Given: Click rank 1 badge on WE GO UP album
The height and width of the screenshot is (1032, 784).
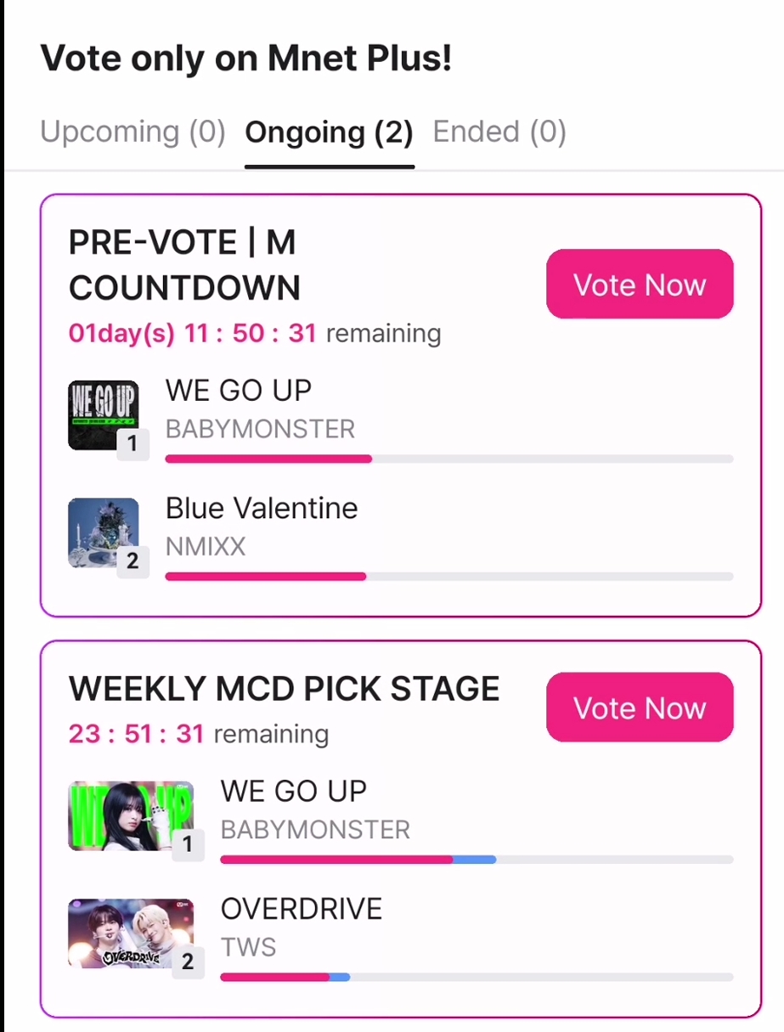Looking at the screenshot, I should [x=133, y=443].
